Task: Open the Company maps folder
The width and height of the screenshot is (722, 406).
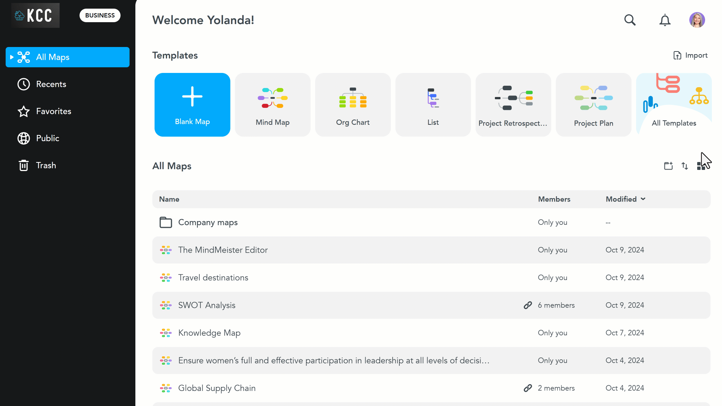Action: point(208,223)
